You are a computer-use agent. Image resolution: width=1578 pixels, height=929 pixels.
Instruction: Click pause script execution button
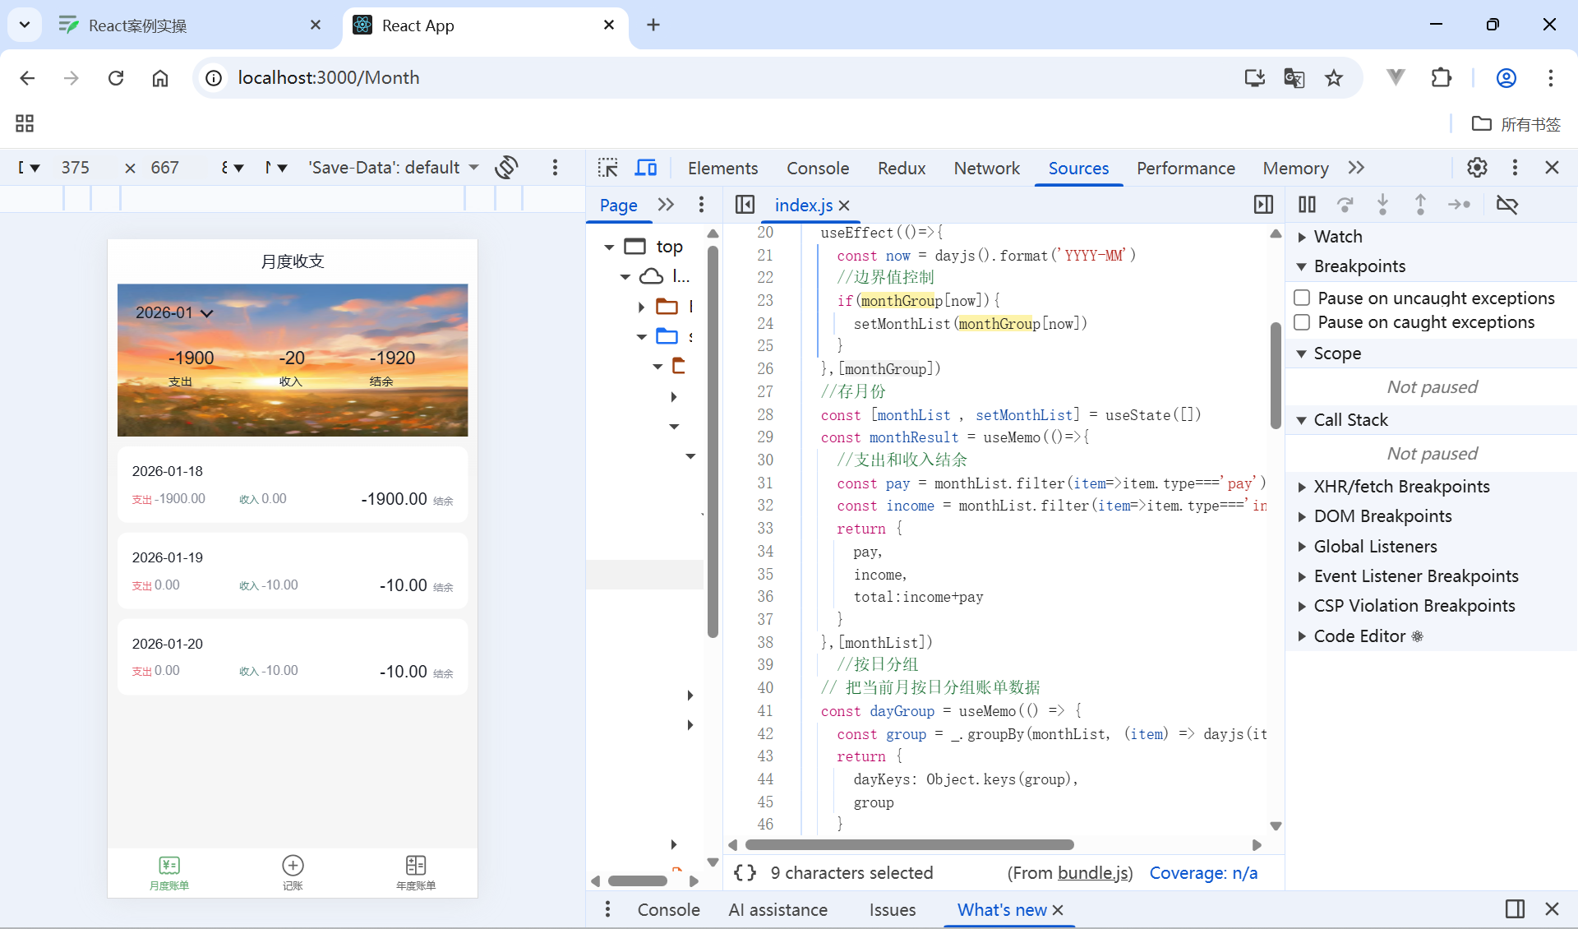(x=1307, y=204)
